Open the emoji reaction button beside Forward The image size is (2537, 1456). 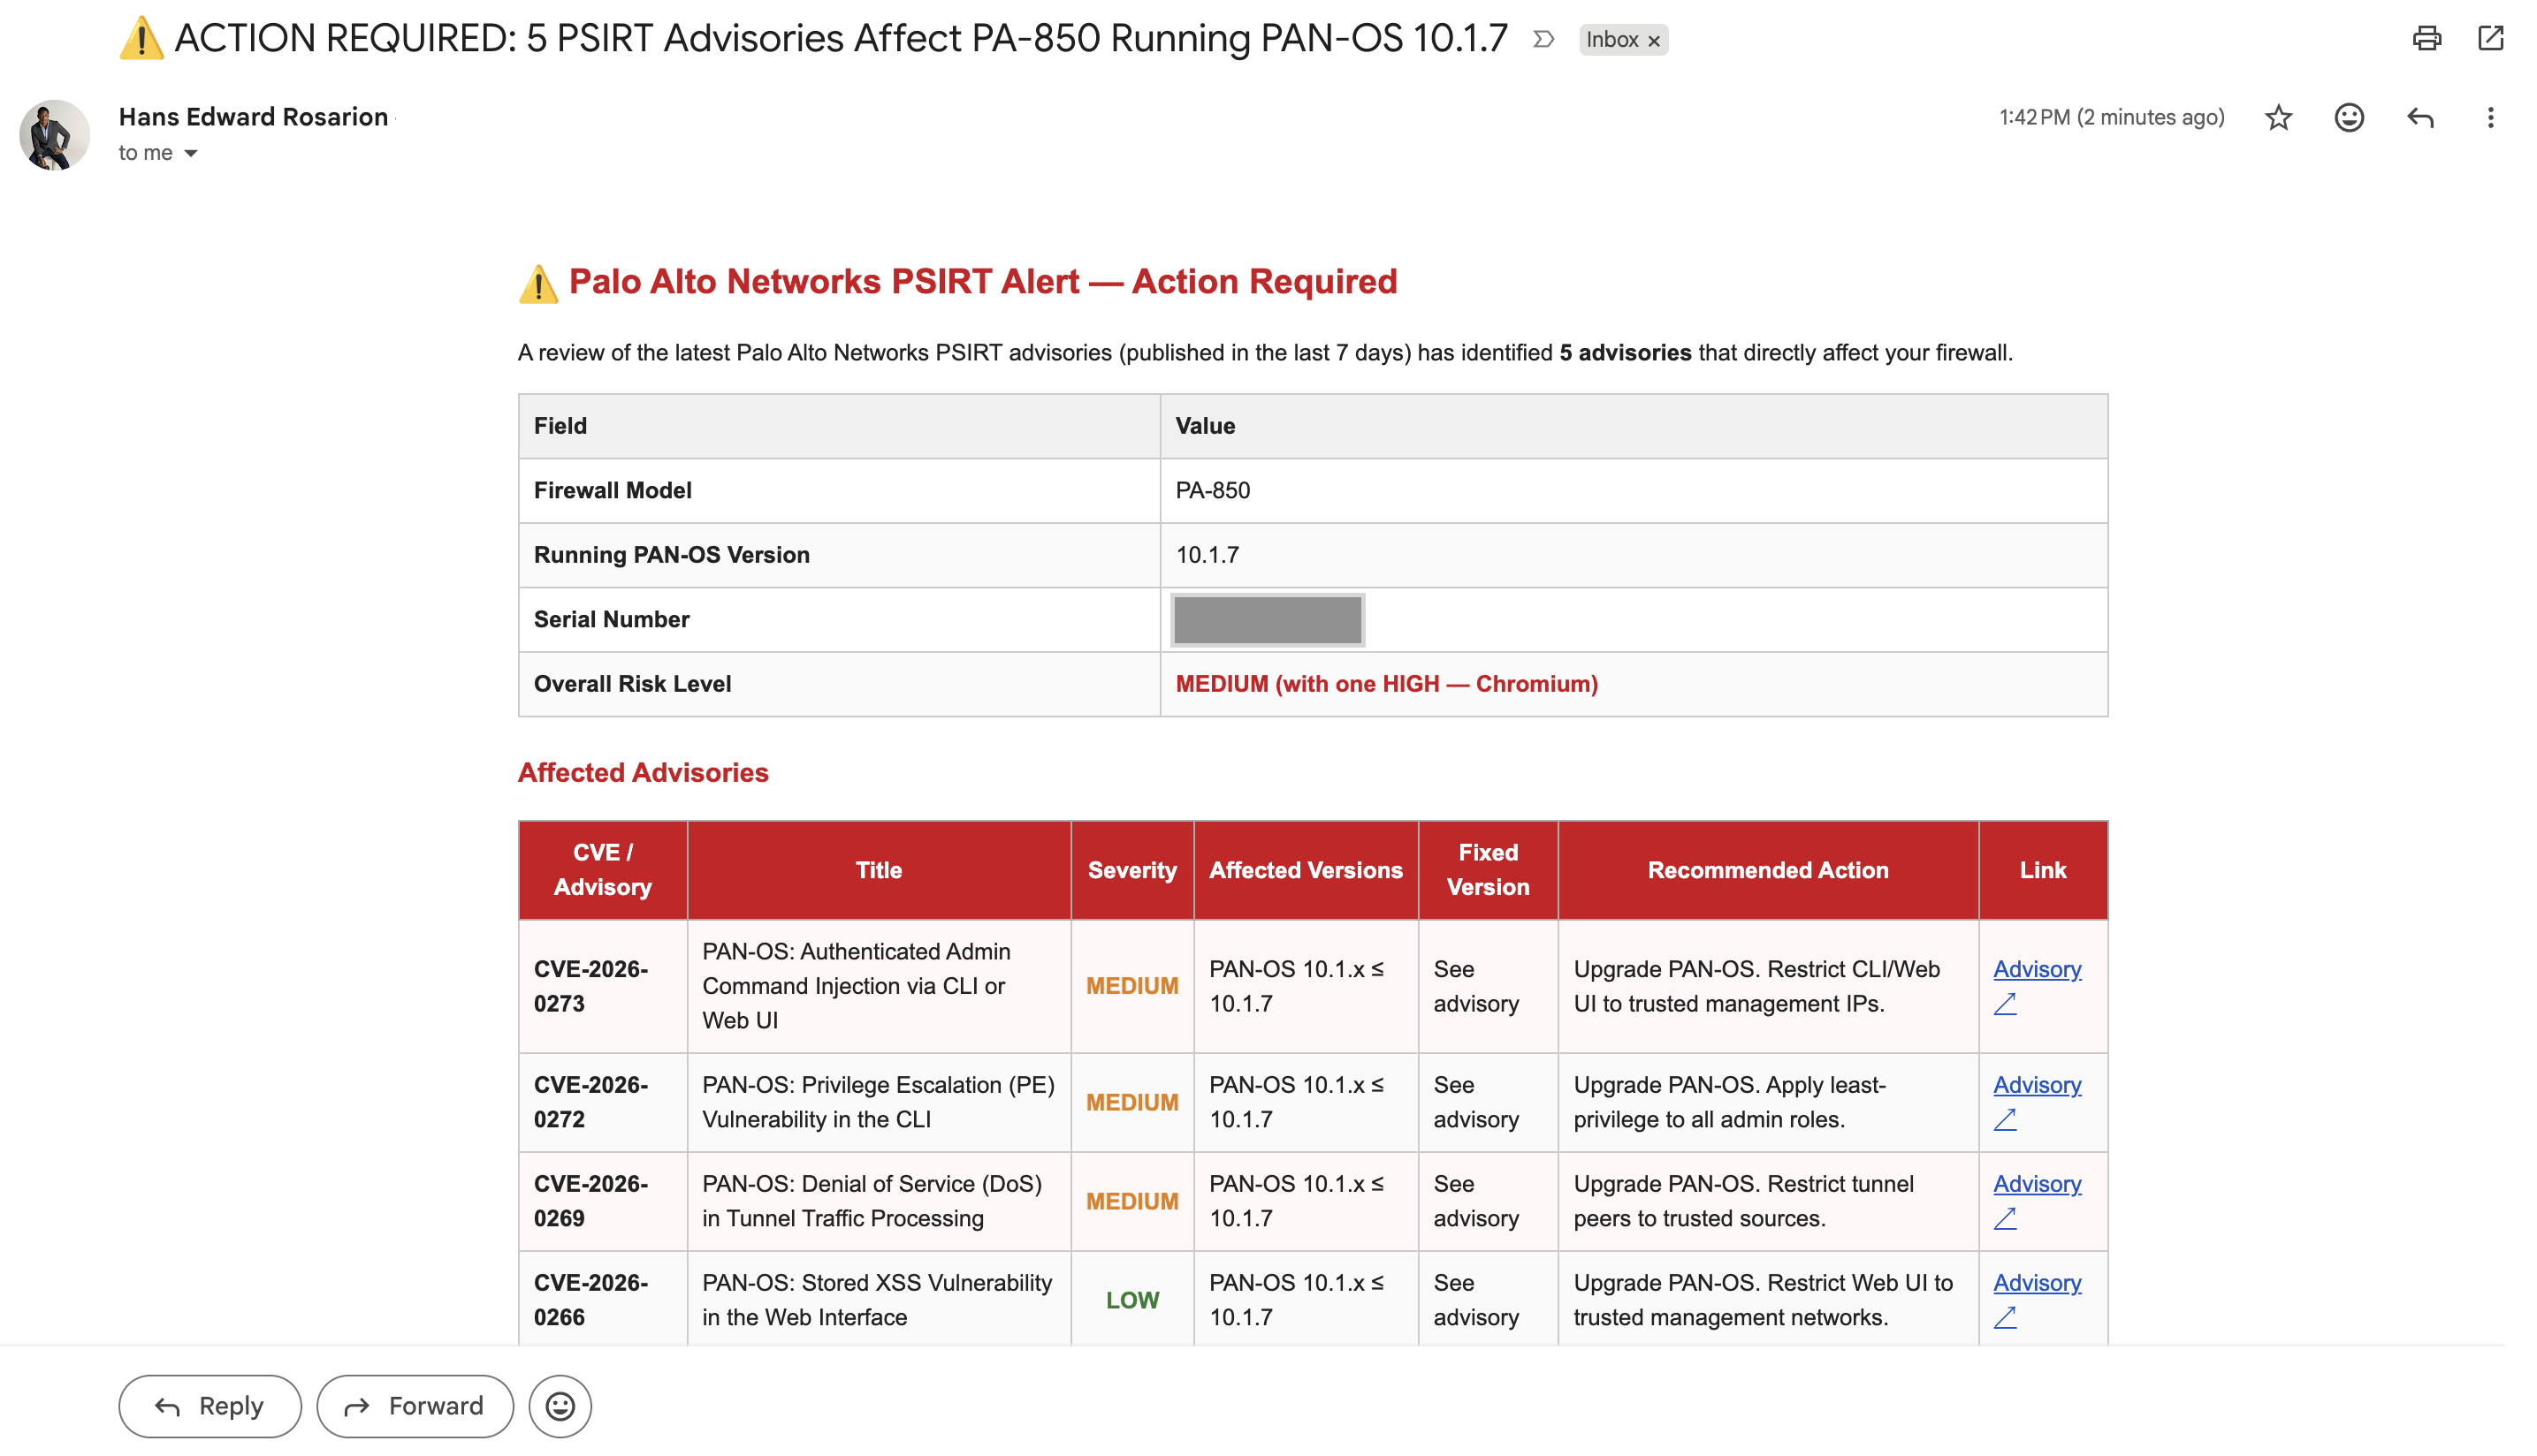(560, 1406)
